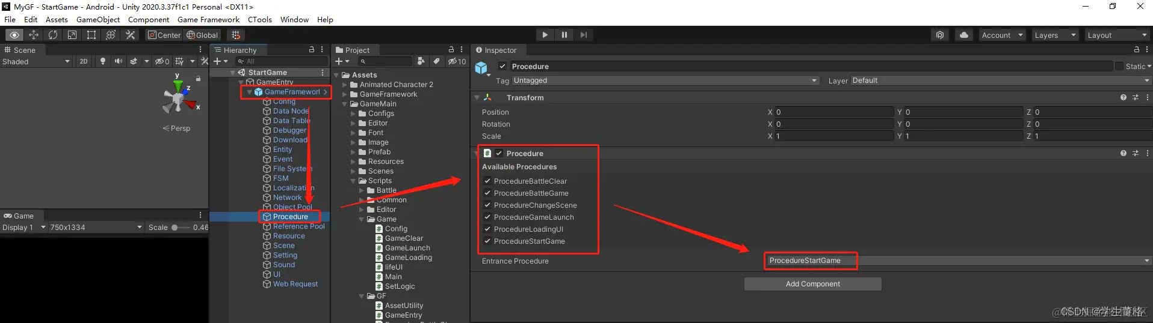Switch to the Game tab
This screenshot has height=323, width=1153.
[19, 216]
